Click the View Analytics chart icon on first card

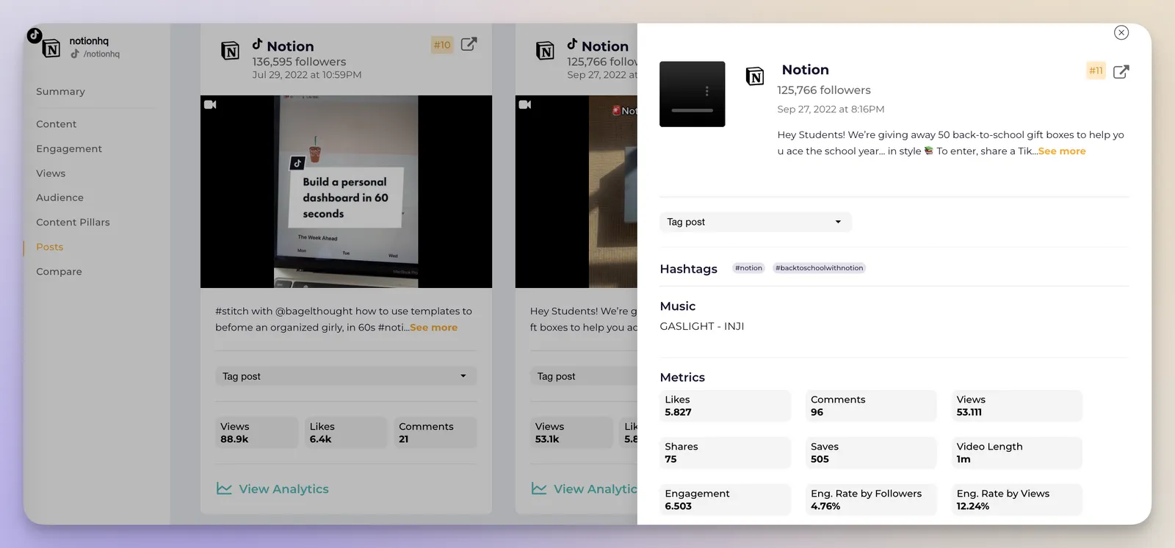224,488
